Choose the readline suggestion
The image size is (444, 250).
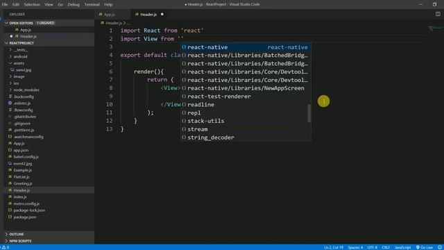(x=246, y=105)
